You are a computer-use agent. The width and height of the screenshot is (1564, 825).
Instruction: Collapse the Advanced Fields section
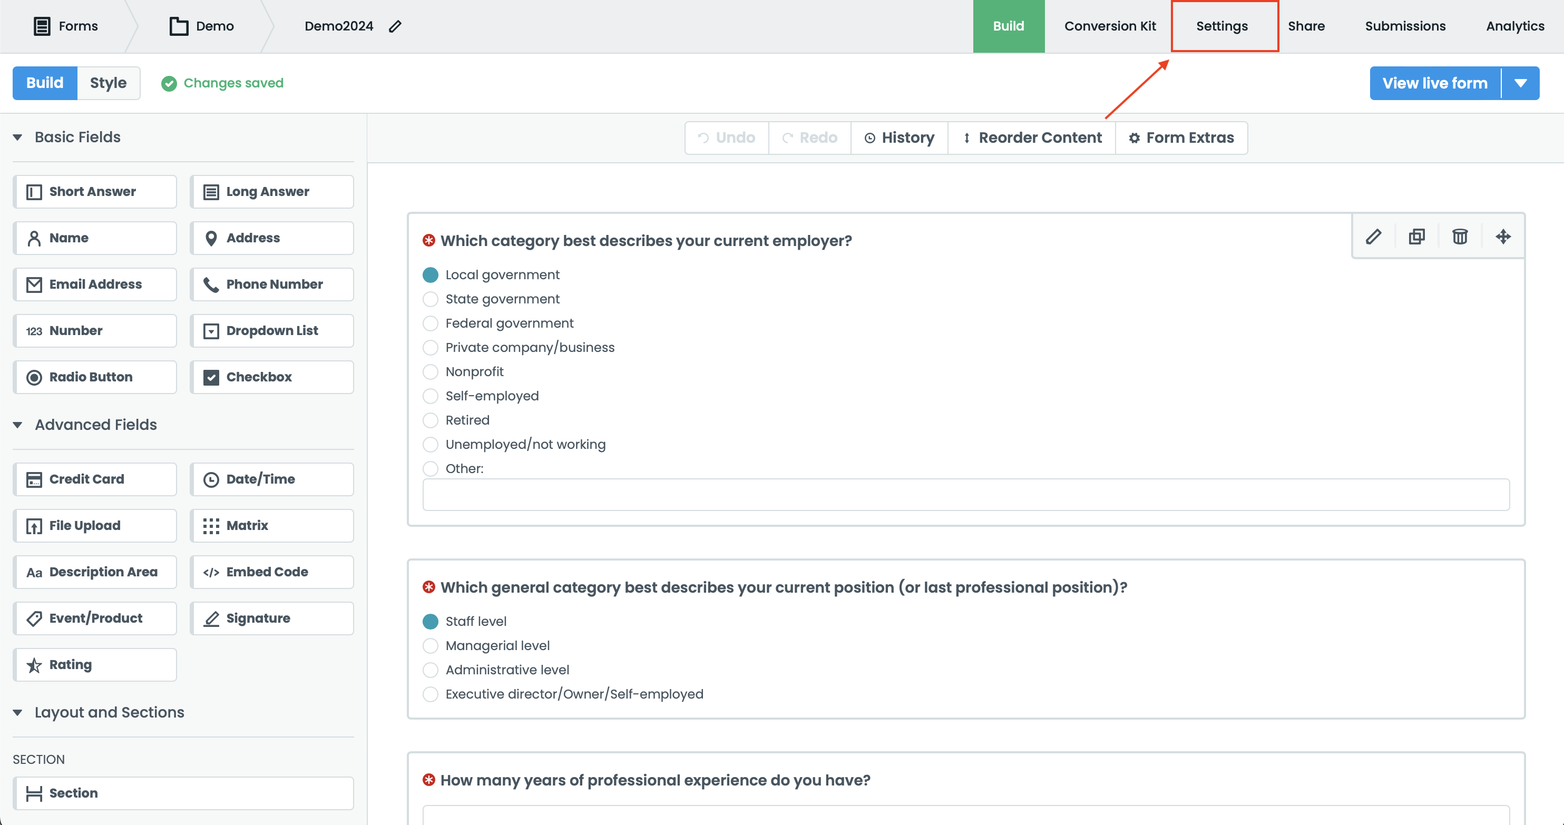pos(17,425)
